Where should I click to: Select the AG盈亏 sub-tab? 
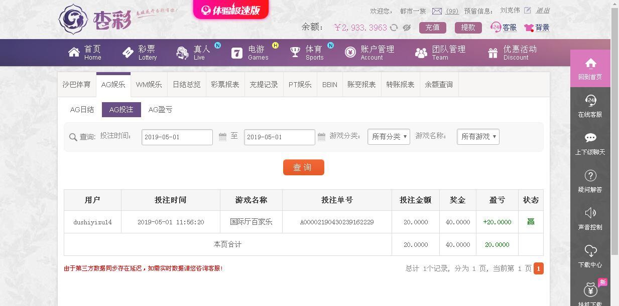point(160,109)
